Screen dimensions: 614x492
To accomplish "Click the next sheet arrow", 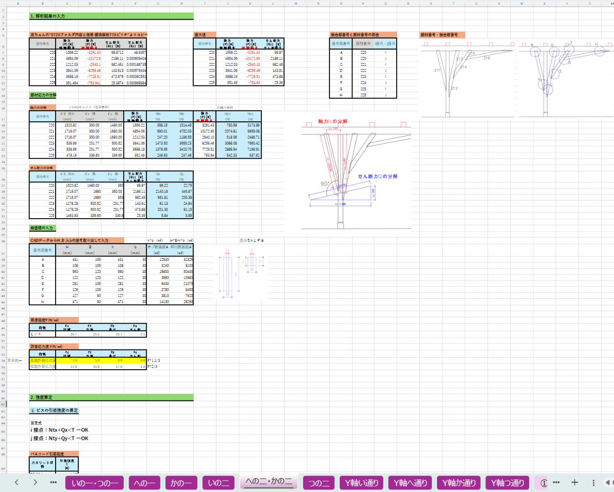I will pos(35,482).
